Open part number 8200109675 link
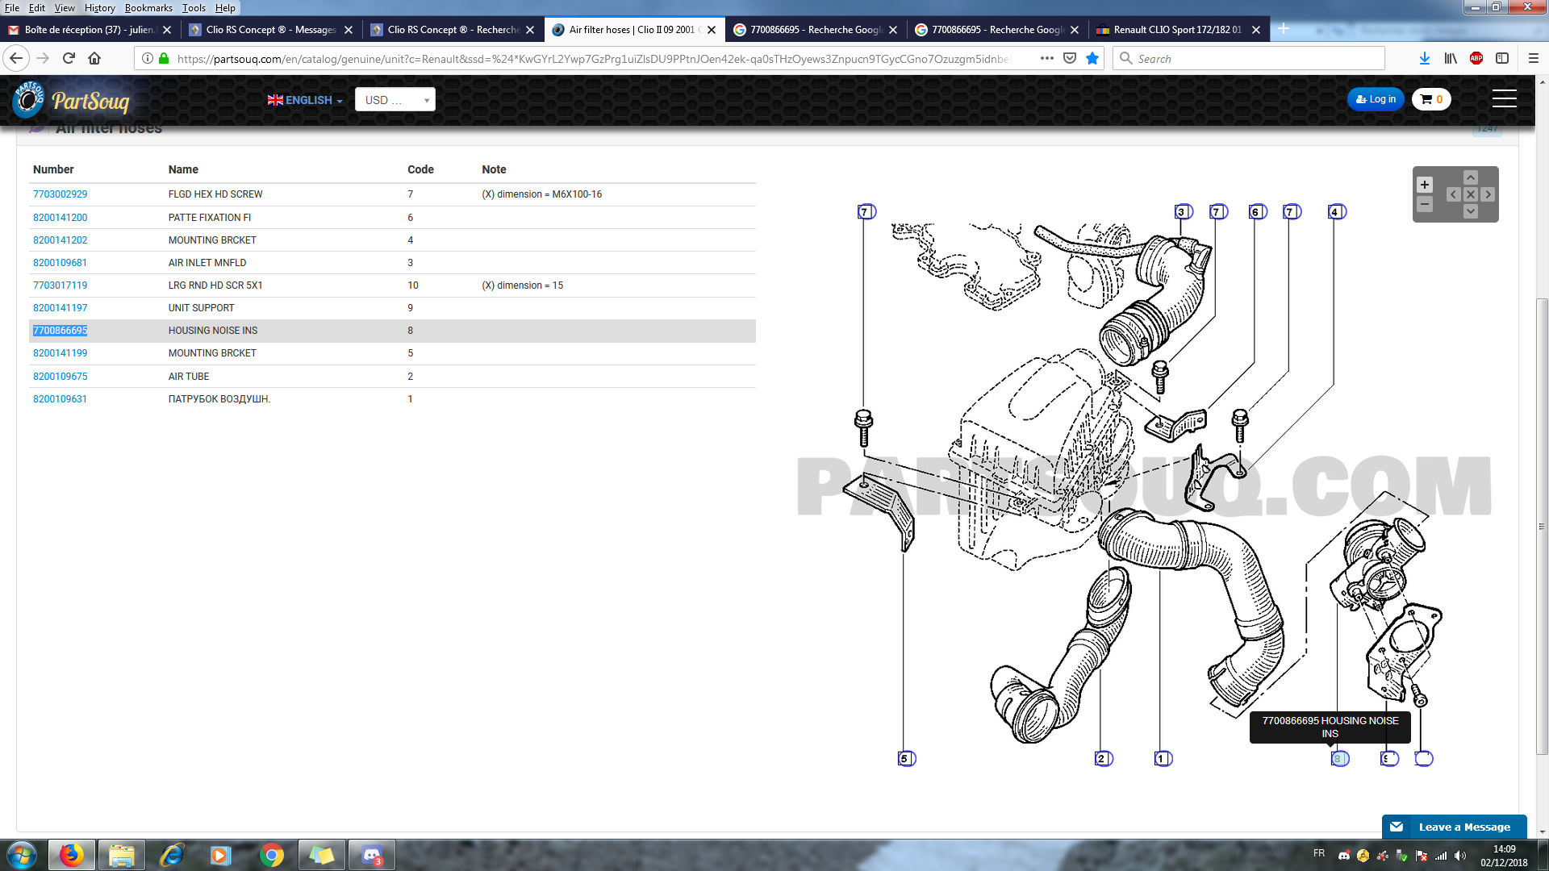This screenshot has height=871, width=1549. click(60, 377)
